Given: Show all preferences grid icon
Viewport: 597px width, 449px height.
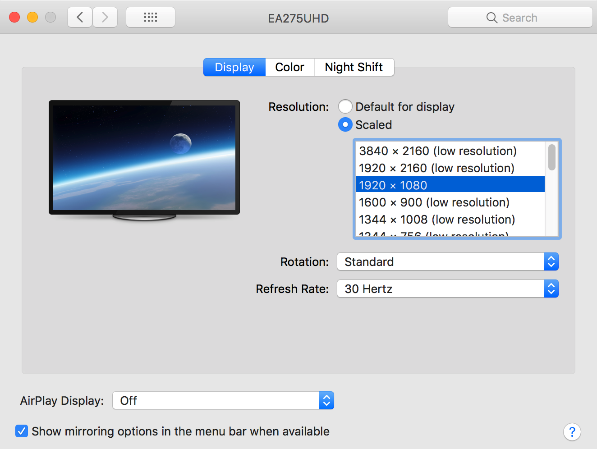Looking at the screenshot, I should coord(151,18).
